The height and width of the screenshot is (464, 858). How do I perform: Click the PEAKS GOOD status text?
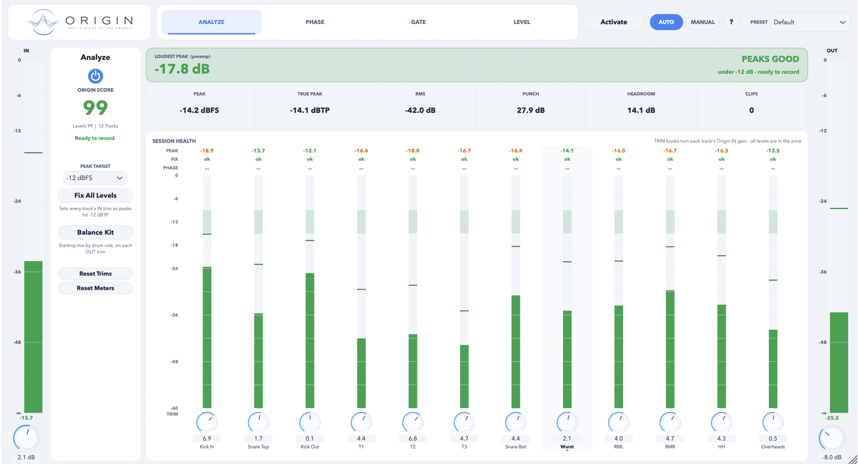(x=770, y=59)
